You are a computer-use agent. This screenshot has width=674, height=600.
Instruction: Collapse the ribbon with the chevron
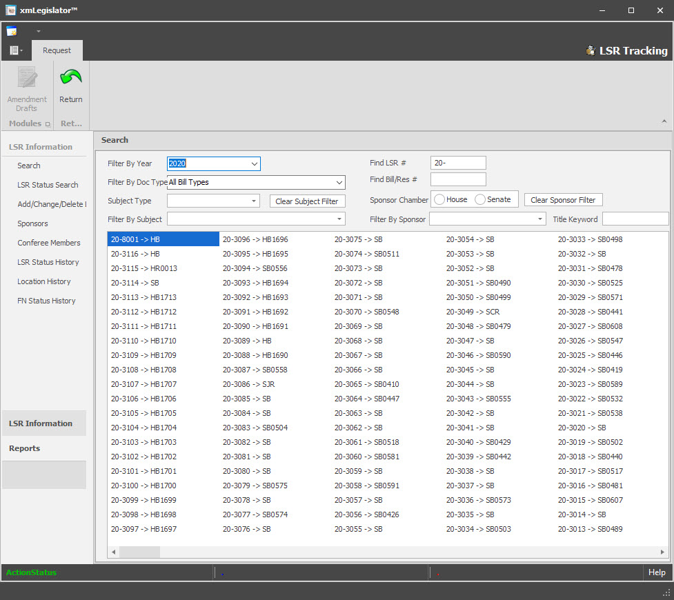click(664, 121)
